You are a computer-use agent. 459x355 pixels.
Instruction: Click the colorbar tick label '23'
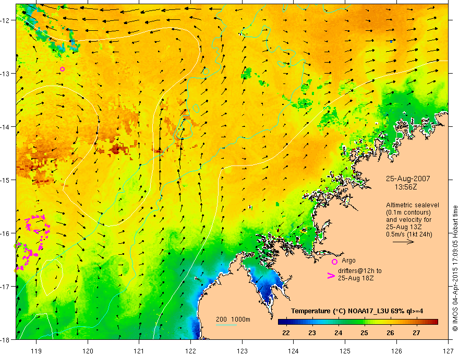312,333
